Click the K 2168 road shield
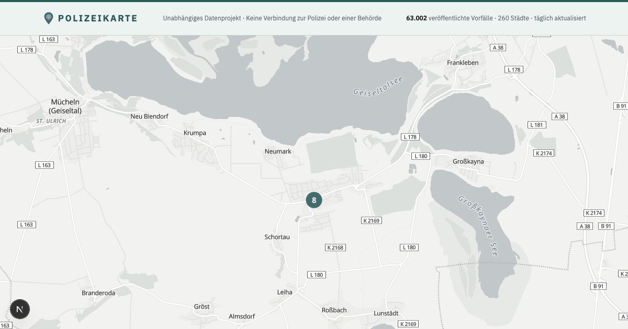The image size is (628, 329). pos(335,248)
